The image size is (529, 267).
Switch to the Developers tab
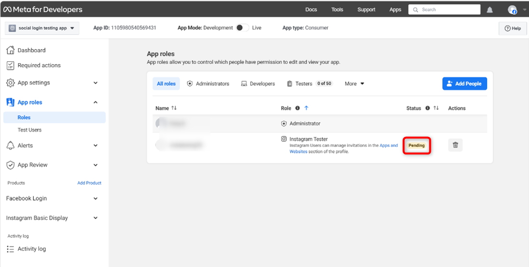258,83
